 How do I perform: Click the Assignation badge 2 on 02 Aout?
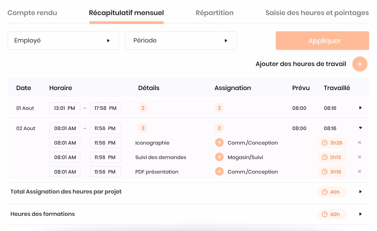[x=219, y=128]
